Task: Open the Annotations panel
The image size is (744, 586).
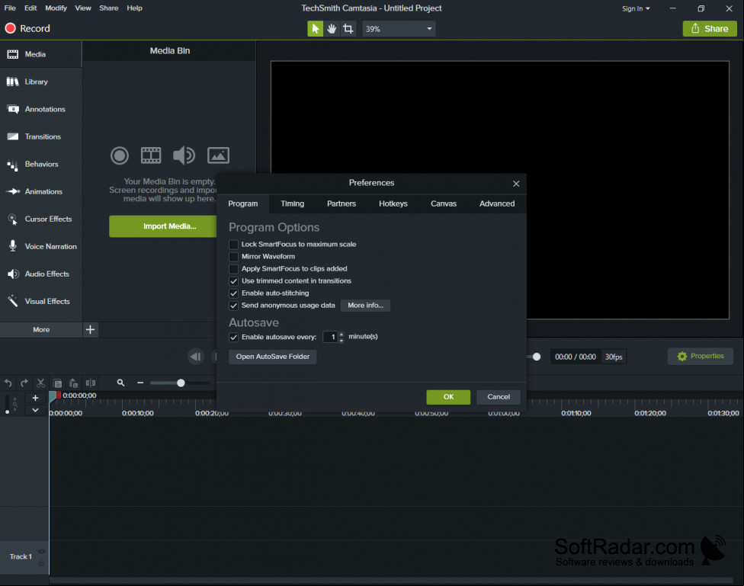Action: (x=41, y=109)
